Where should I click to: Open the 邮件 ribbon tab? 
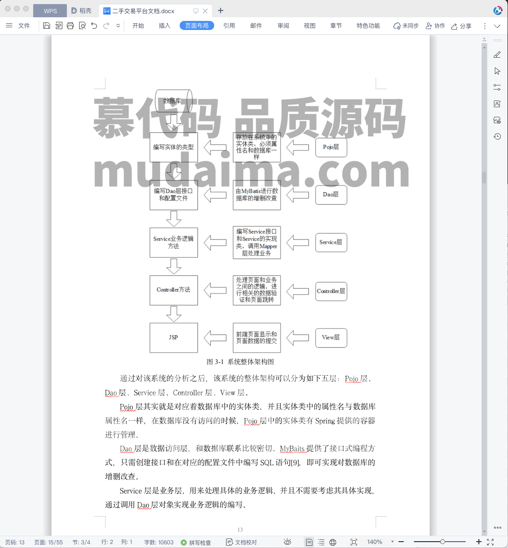pyautogui.click(x=256, y=26)
